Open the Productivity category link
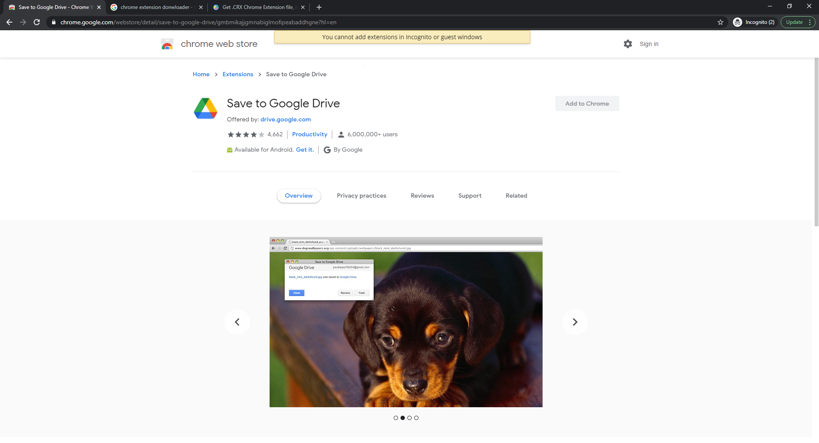This screenshot has width=819, height=443. (x=310, y=134)
